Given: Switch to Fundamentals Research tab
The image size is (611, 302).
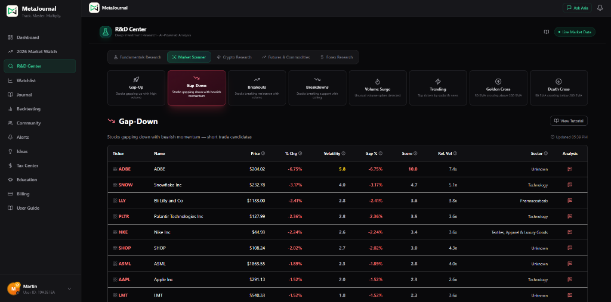Looking at the screenshot, I should click(137, 57).
